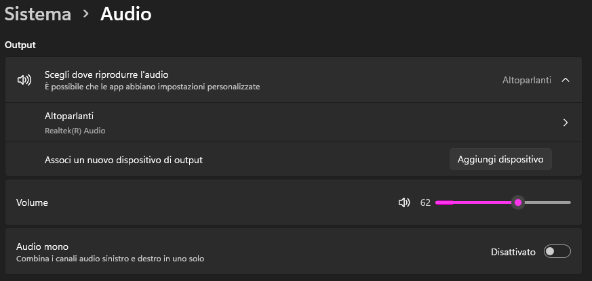Collapse the output device list with up chevron
Viewport: 592px width, 281px height.
coord(565,80)
